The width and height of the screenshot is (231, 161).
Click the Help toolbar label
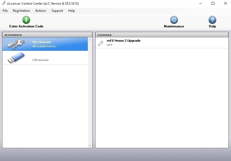[212, 26]
